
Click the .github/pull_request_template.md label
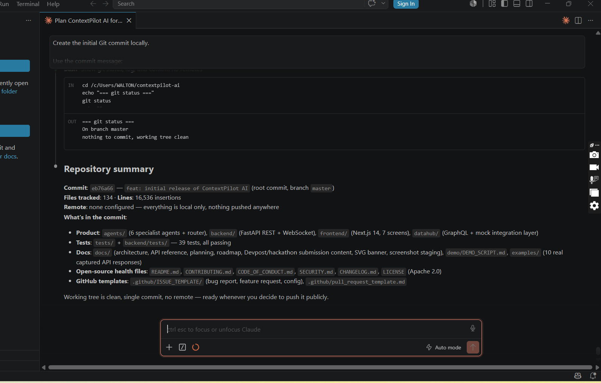(x=356, y=282)
